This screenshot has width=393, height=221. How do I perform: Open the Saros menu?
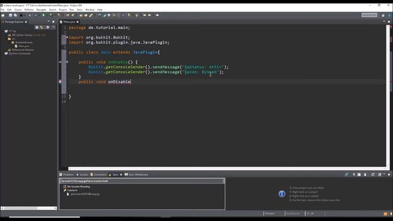pos(79,10)
